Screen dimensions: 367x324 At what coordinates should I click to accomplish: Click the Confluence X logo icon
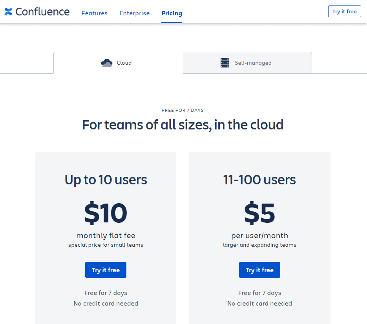pos(8,11)
